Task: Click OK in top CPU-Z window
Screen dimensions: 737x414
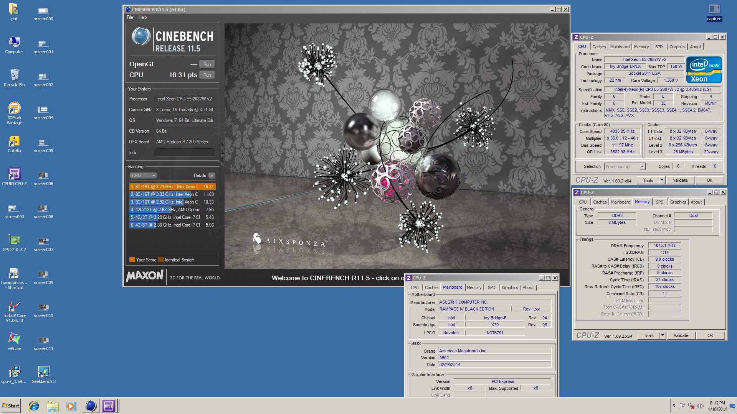Action: point(709,180)
